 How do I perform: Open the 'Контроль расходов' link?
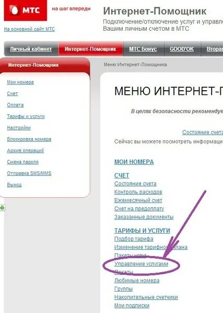point(138,192)
